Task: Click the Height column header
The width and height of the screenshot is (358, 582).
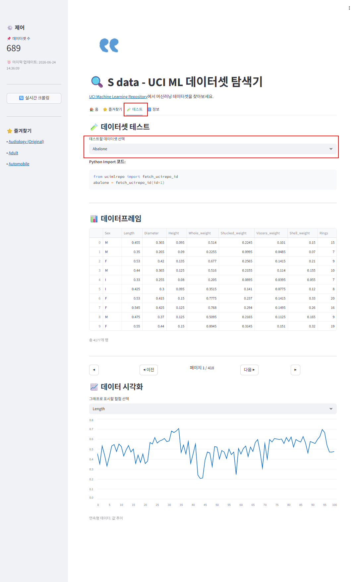Action: tap(176, 233)
